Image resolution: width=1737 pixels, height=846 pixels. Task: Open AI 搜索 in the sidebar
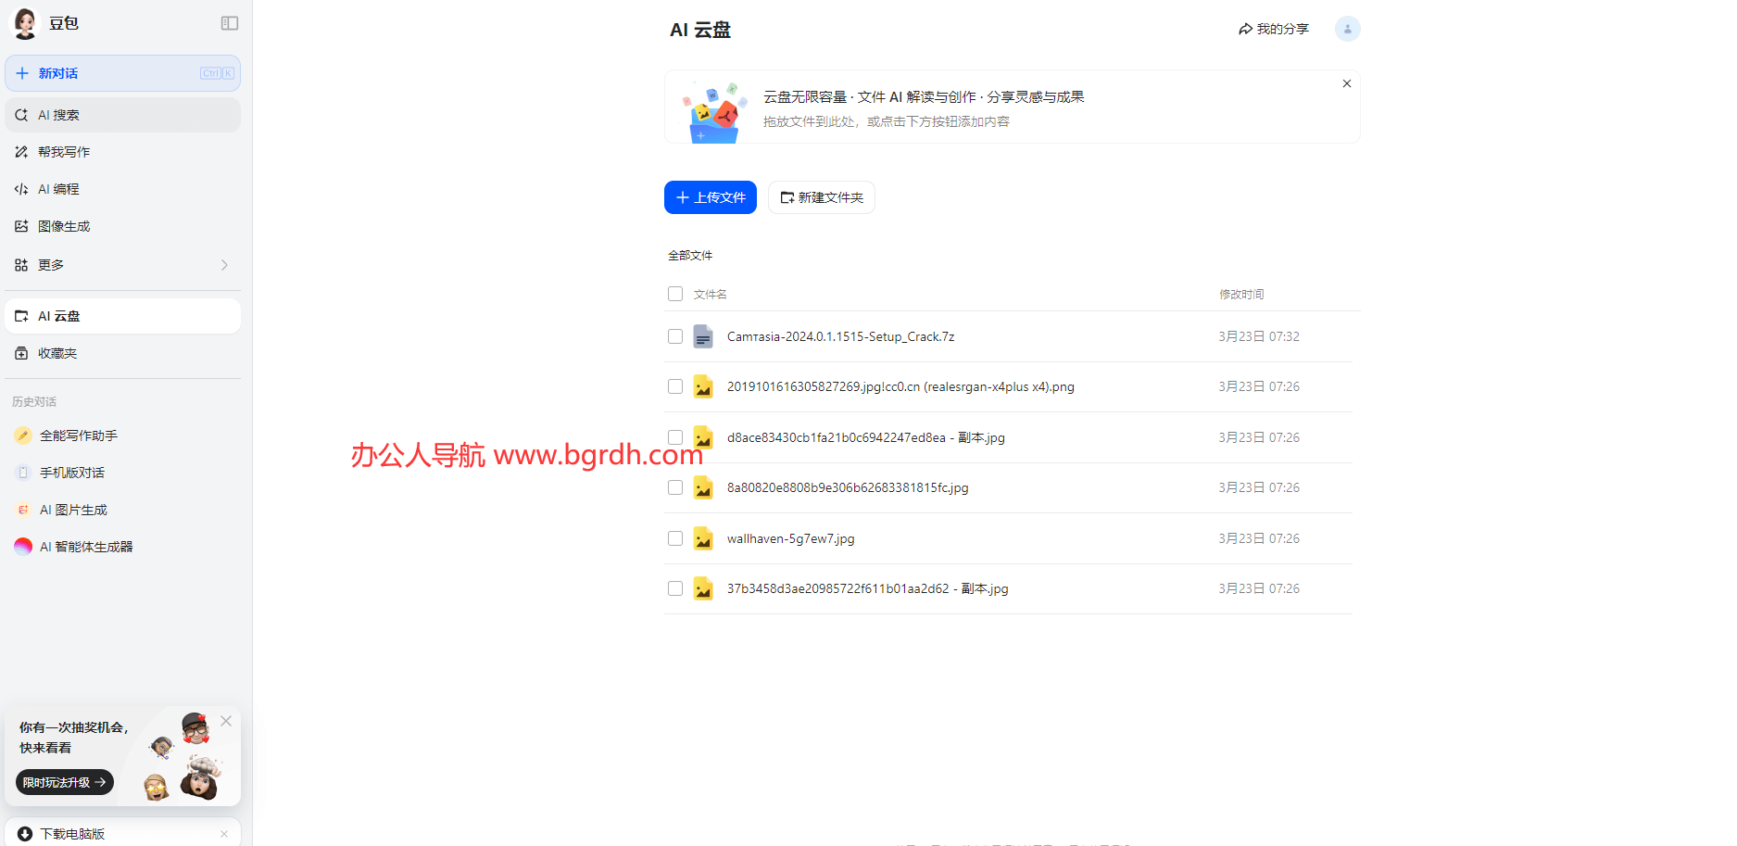[122, 115]
